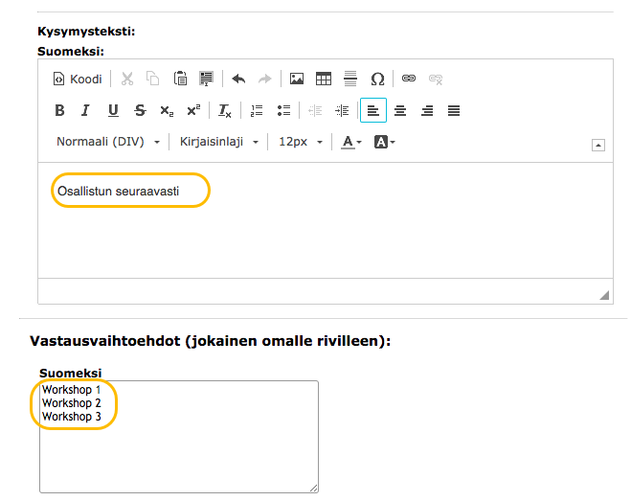The height and width of the screenshot is (501, 631).
Task: Open the special character (Omega) picker
Action: click(x=377, y=79)
